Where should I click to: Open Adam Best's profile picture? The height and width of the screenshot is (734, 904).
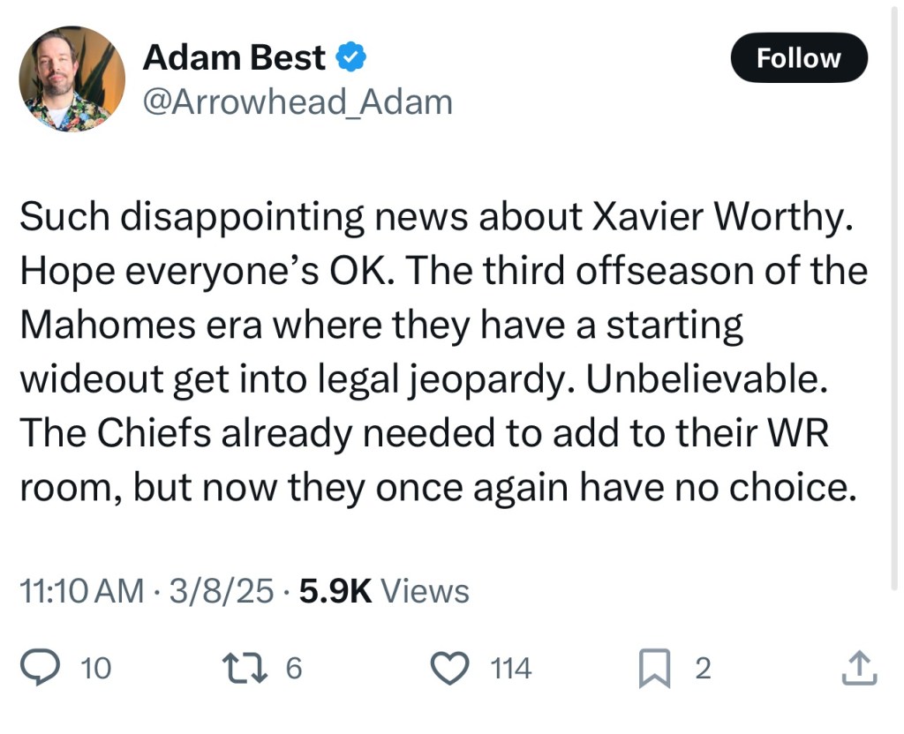click(72, 79)
